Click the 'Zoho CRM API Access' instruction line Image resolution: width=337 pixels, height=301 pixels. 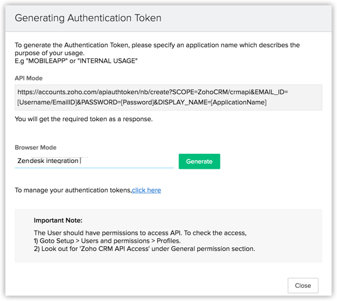pyautogui.click(x=145, y=249)
